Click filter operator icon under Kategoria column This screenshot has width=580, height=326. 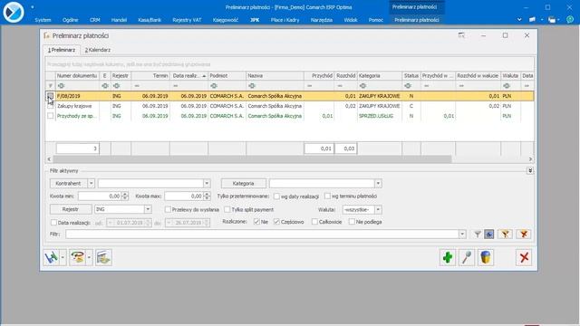pos(362,86)
